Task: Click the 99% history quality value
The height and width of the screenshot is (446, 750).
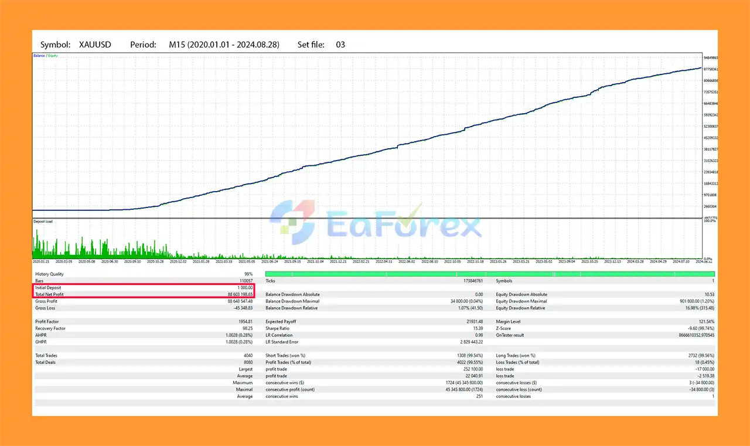Action: click(x=248, y=274)
